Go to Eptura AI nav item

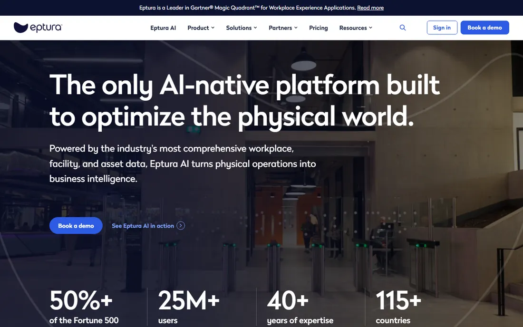point(163,28)
